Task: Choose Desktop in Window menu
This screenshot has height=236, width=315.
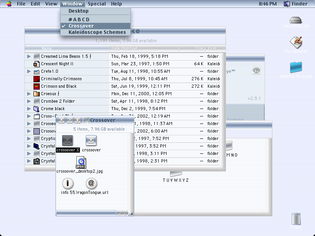Action: click(x=95, y=11)
